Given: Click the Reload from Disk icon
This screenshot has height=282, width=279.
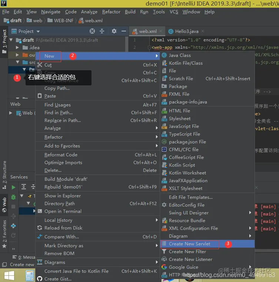Looking at the screenshot, I should click(x=40, y=228).
